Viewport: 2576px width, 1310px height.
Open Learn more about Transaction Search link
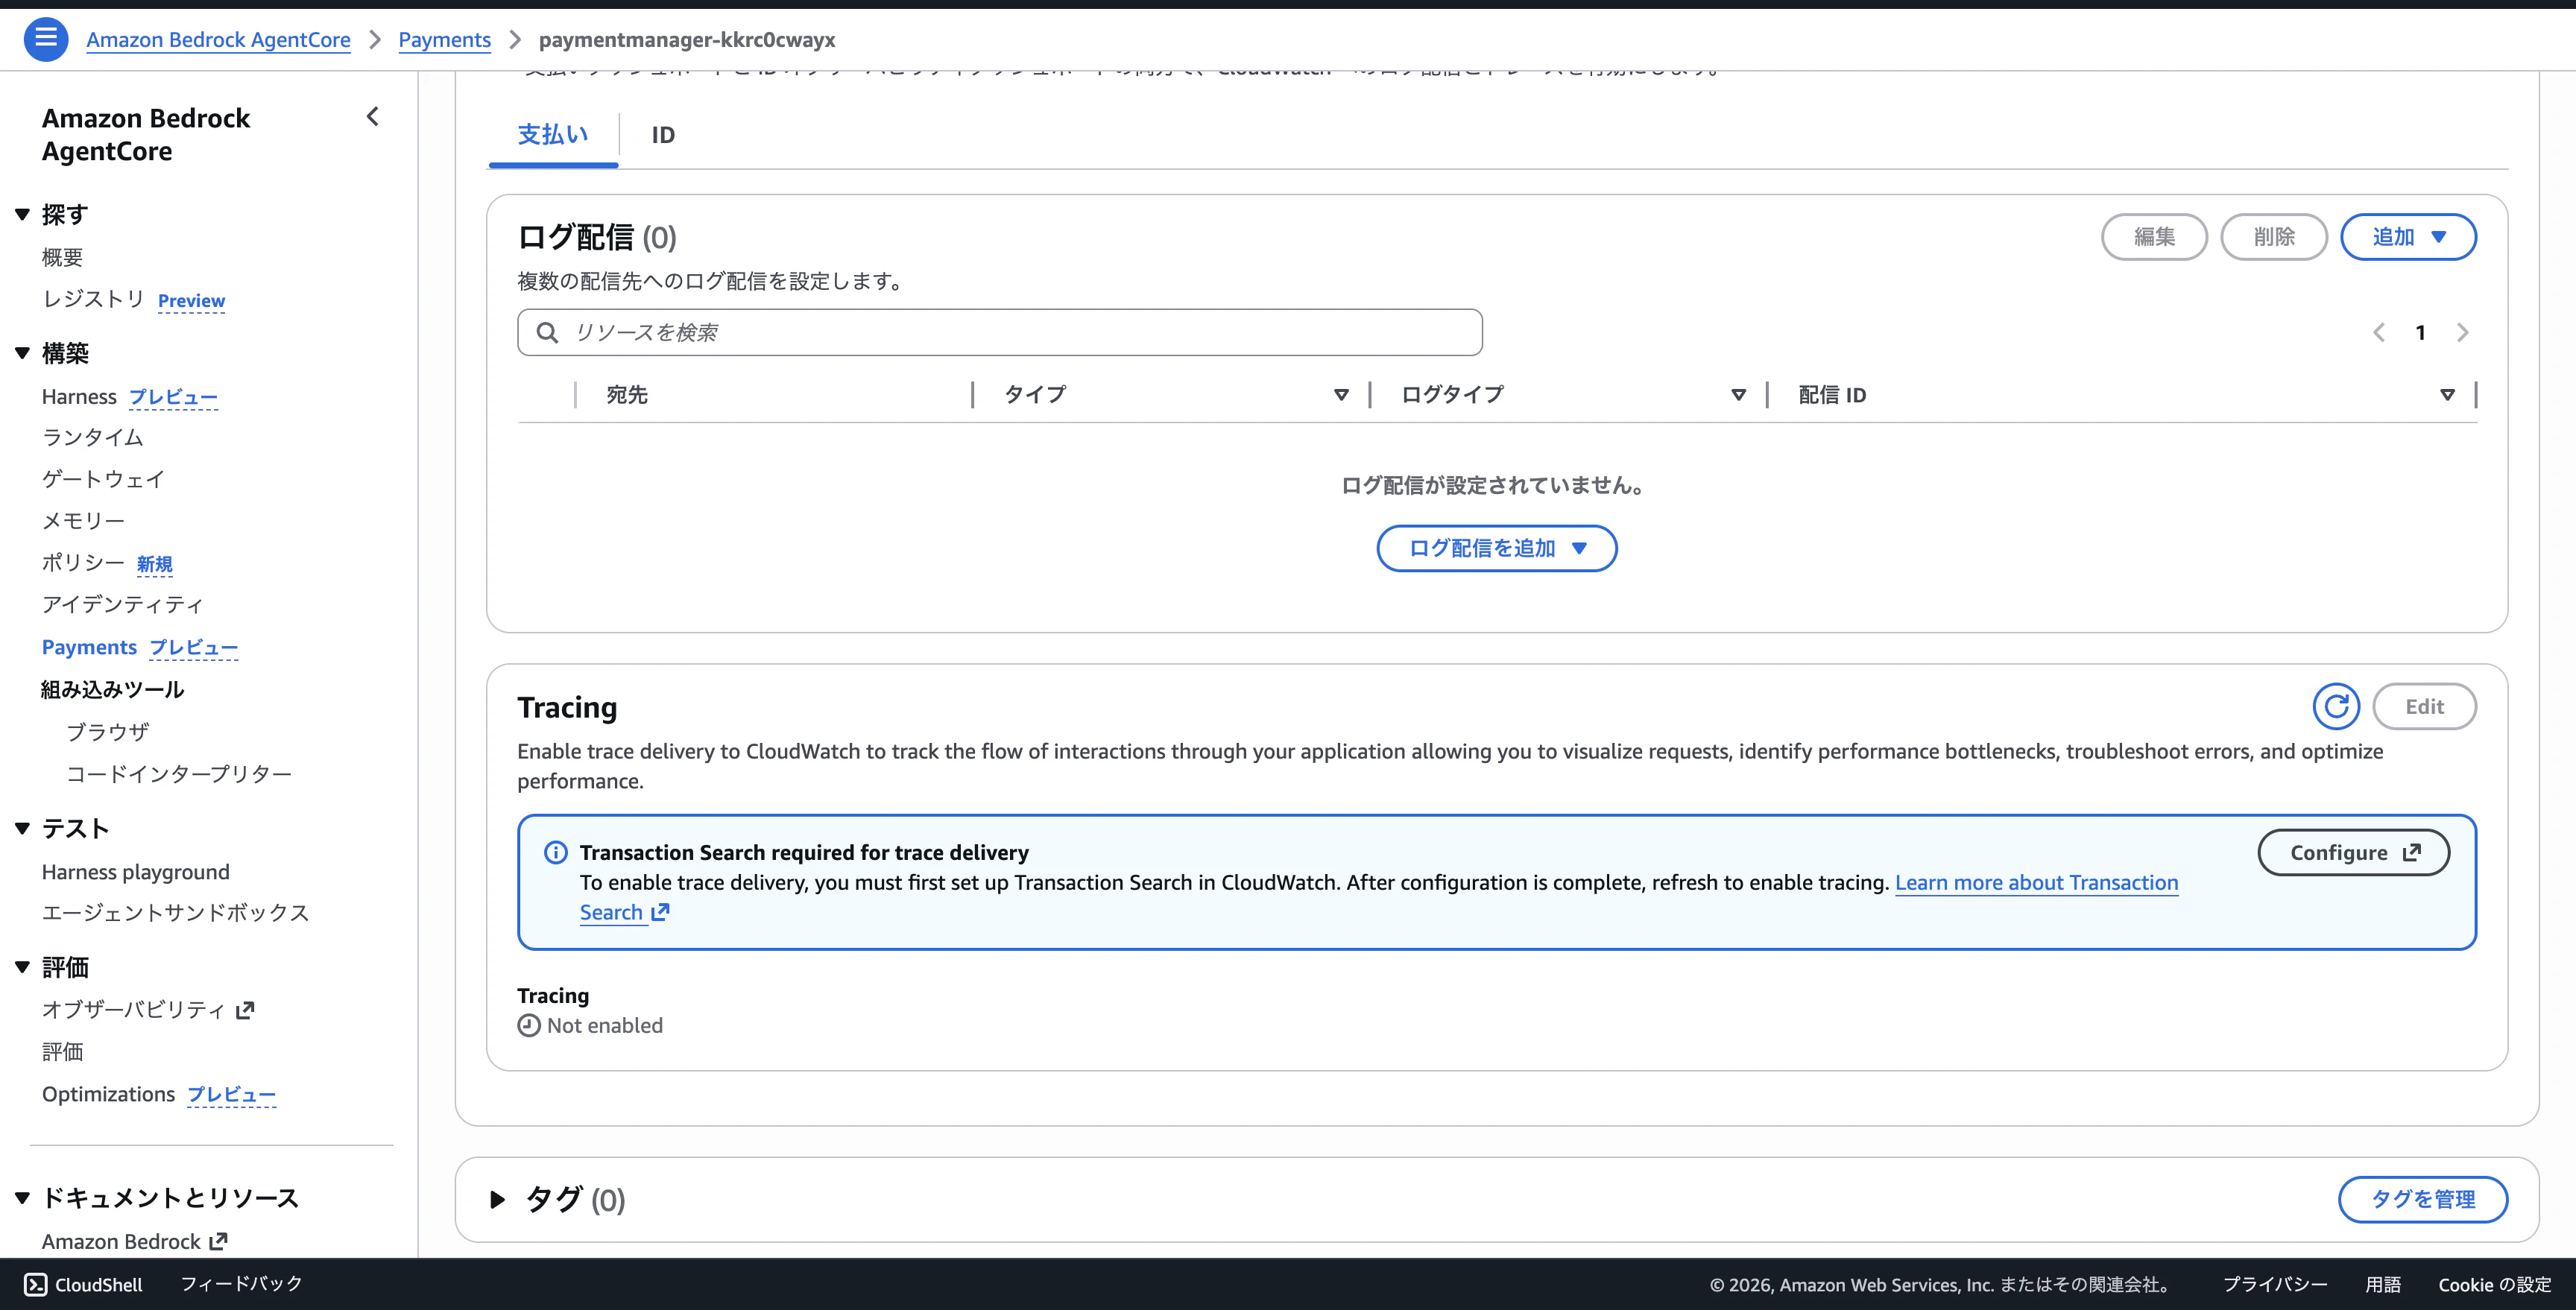2036,883
